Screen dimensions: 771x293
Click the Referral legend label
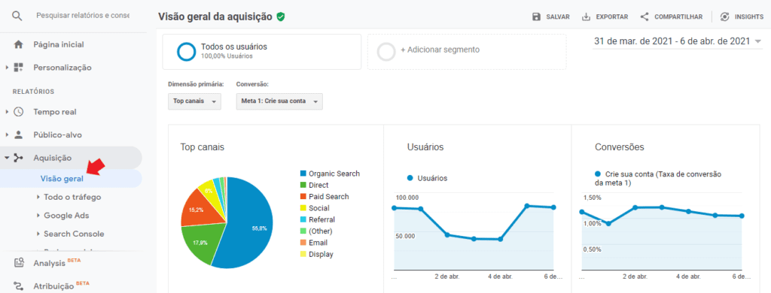coord(322,220)
